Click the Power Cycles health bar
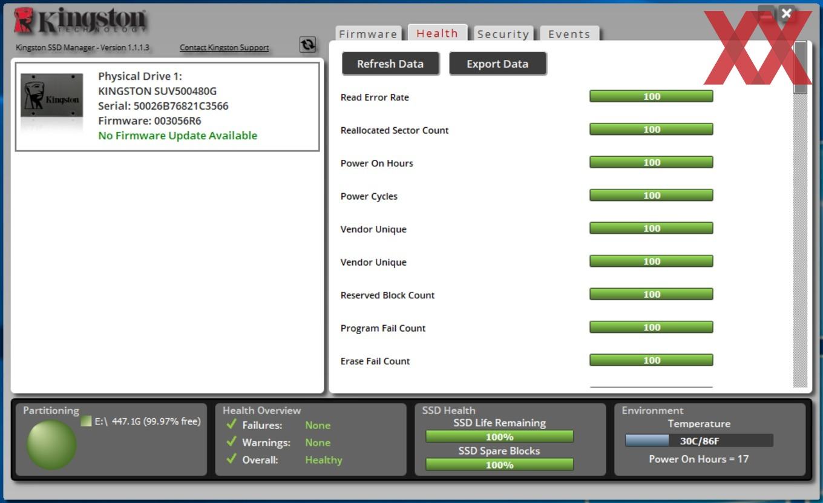 point(651,195)
